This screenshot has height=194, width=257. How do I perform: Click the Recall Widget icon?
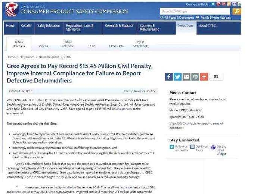click(213, 147)
